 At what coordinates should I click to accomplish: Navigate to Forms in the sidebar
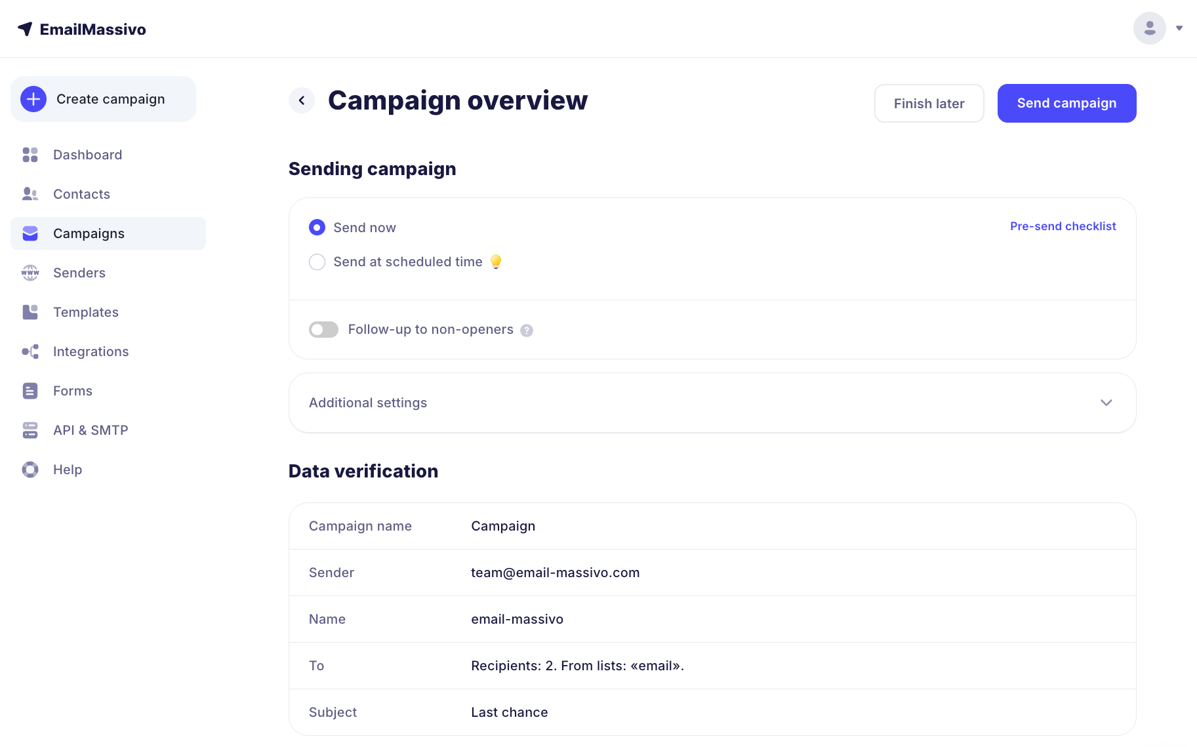(x=73, y=391)
